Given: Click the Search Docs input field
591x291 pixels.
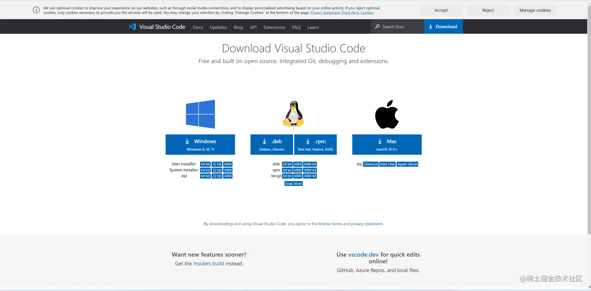Looking at the screenshot, I should tap(398, 27).
